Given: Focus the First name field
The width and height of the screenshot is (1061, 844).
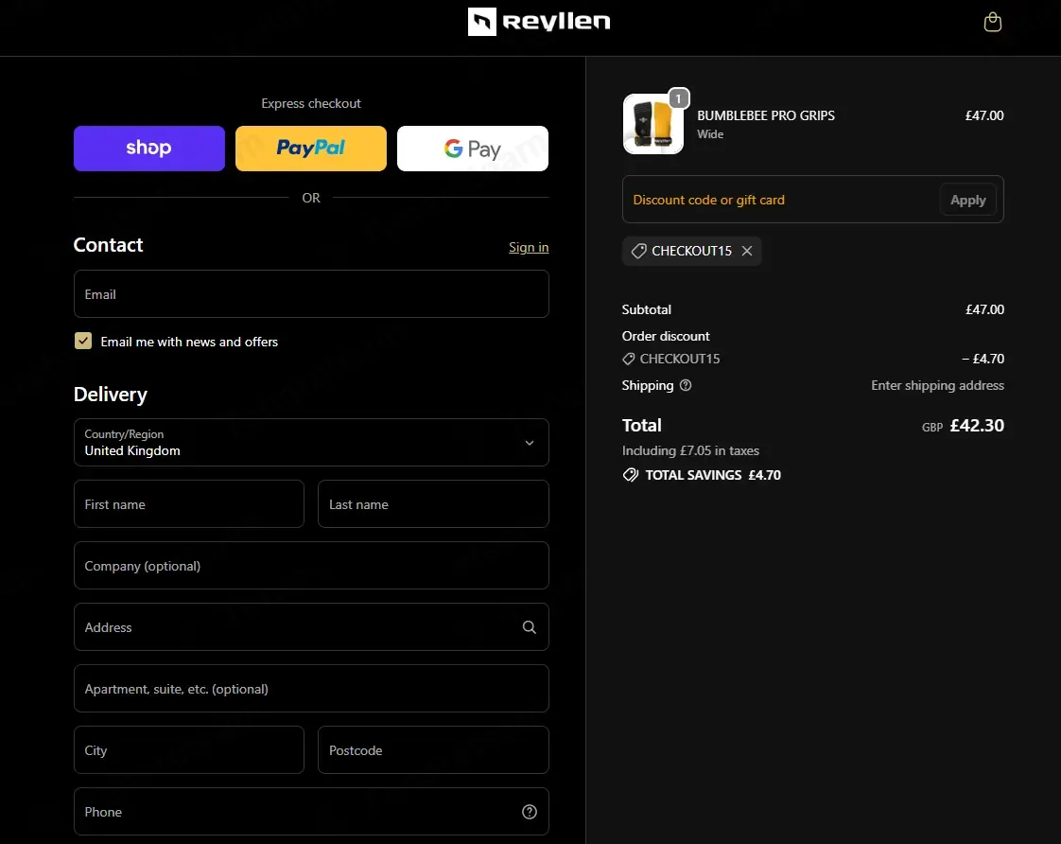Looking at the screenshot, I should tap(189, 504).
